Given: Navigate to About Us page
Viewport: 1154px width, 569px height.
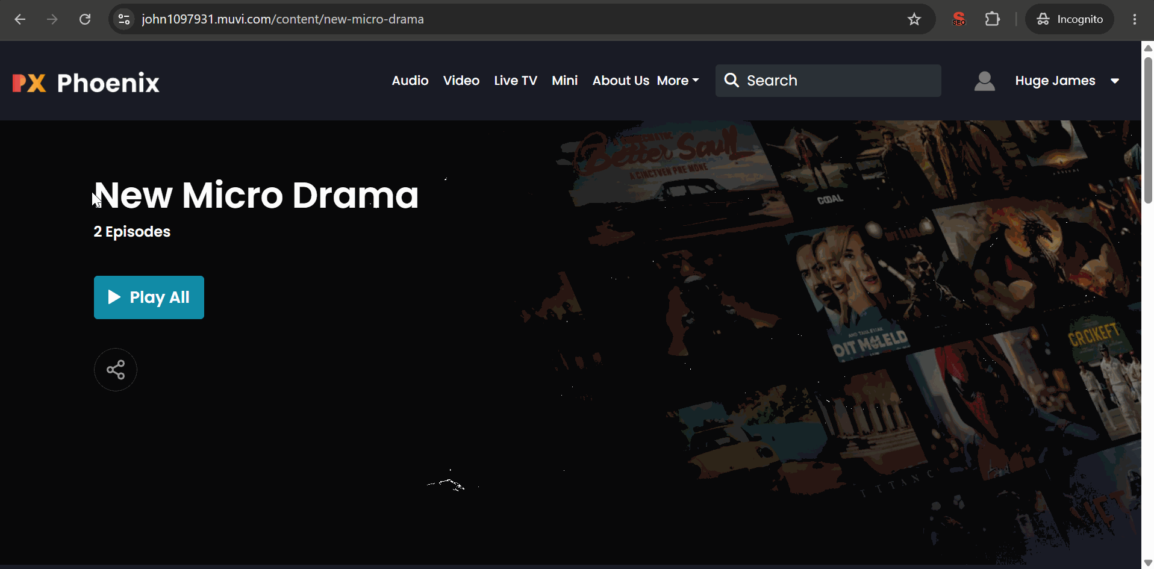Looking at the screenshot, I should (x=621, y=81).
